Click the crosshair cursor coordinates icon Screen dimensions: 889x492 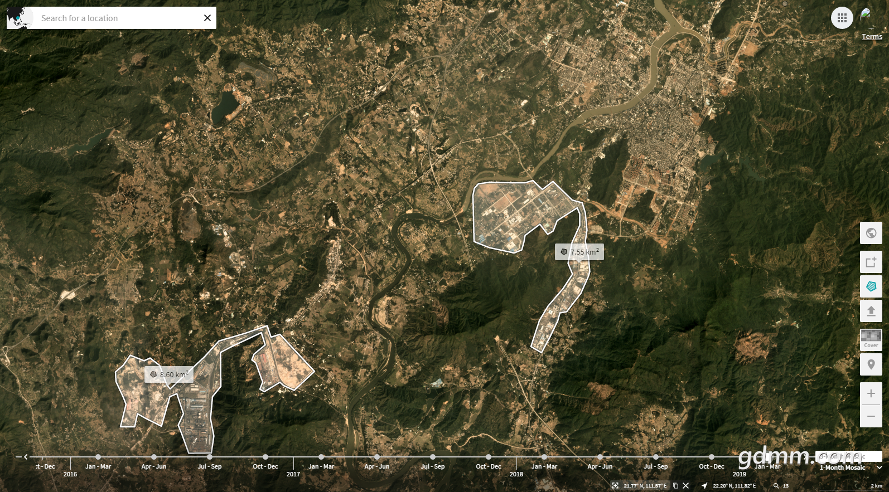pyautogui.click(x=615, y=486)
